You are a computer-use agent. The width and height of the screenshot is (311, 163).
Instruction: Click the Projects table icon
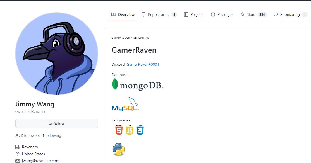(186, 14)
